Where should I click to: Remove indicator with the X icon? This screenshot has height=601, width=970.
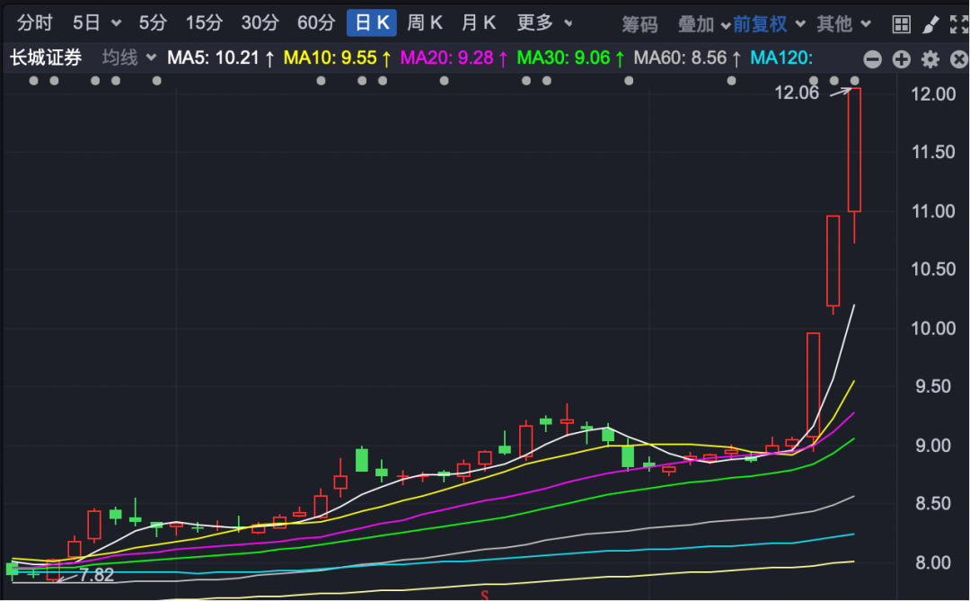pos(958,59)
